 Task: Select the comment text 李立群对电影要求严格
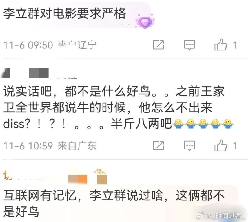coord(65,13)
